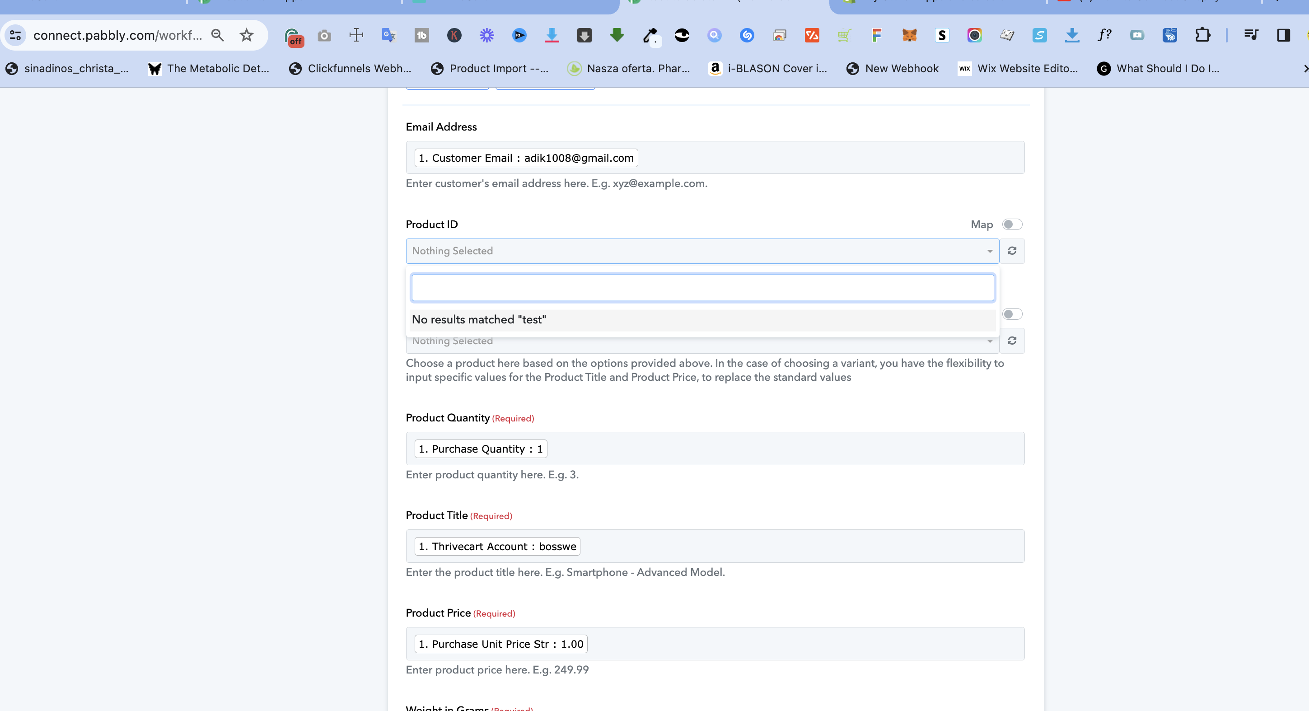The image size is (1309, 711).
Task: Open the orange percent-sign extension
Action: coord(812,35)
